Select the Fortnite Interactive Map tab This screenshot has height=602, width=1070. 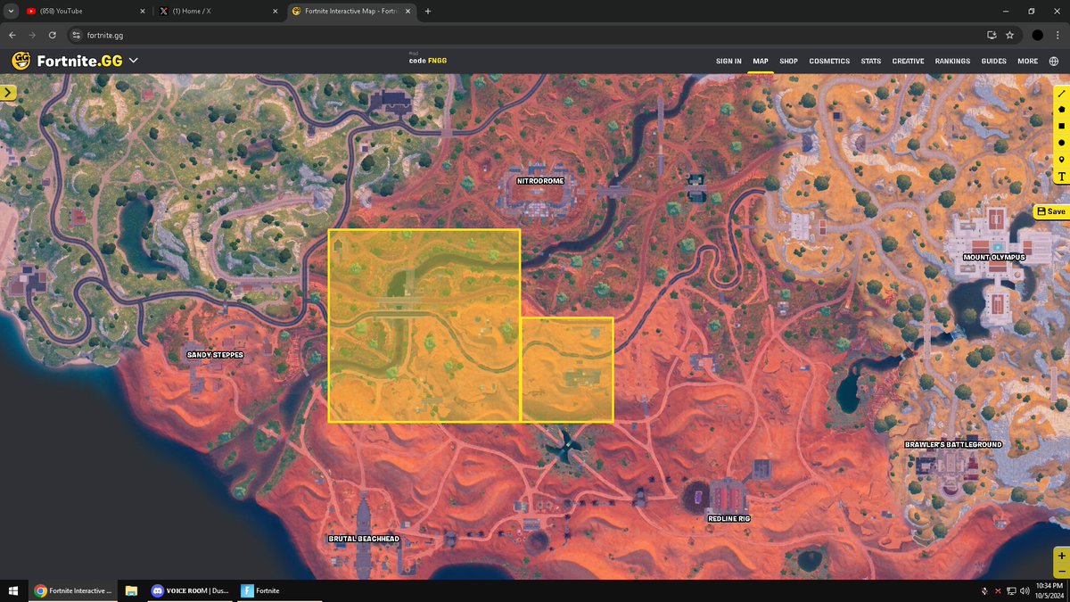(x=352, y=11)
